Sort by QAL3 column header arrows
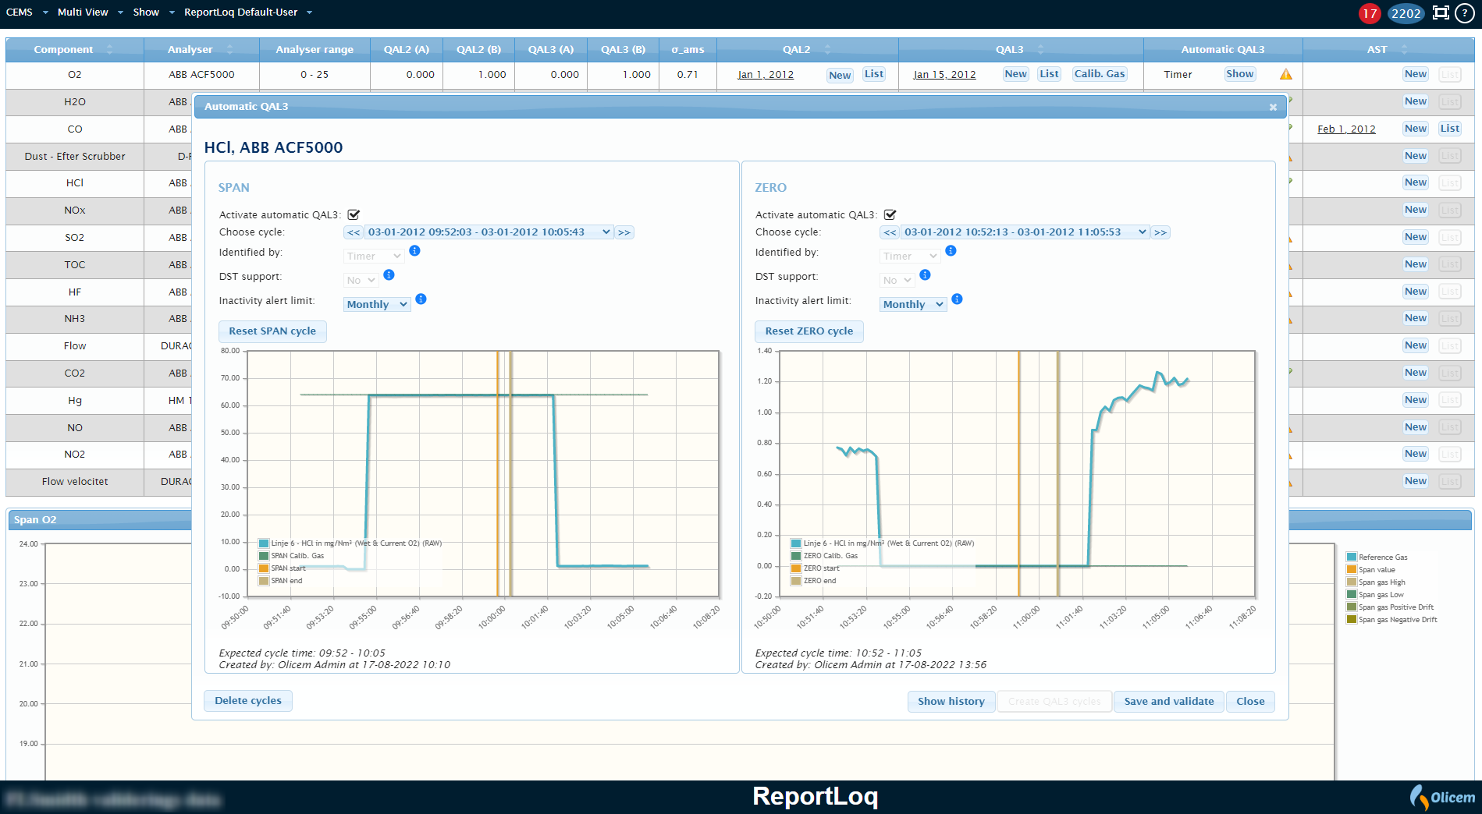The image size is (1482, 814). (1040, 50)
